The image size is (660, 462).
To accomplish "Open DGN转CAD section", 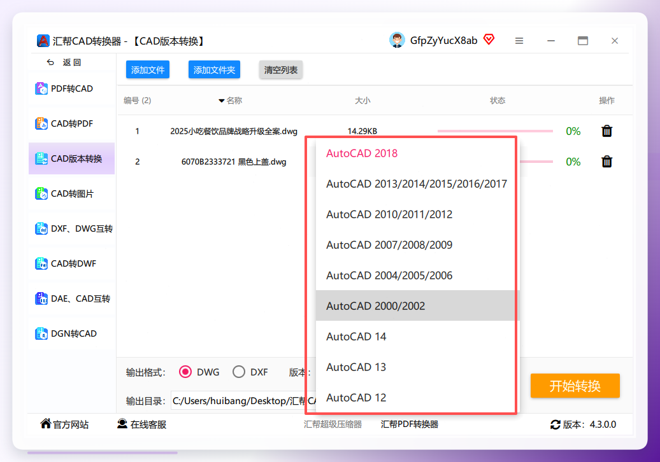I will tap(71, 333).
